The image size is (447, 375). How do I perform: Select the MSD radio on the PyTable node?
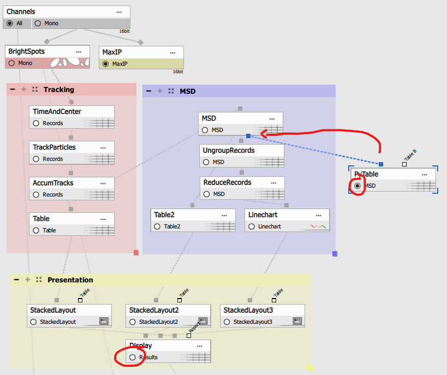click(357, 186)
